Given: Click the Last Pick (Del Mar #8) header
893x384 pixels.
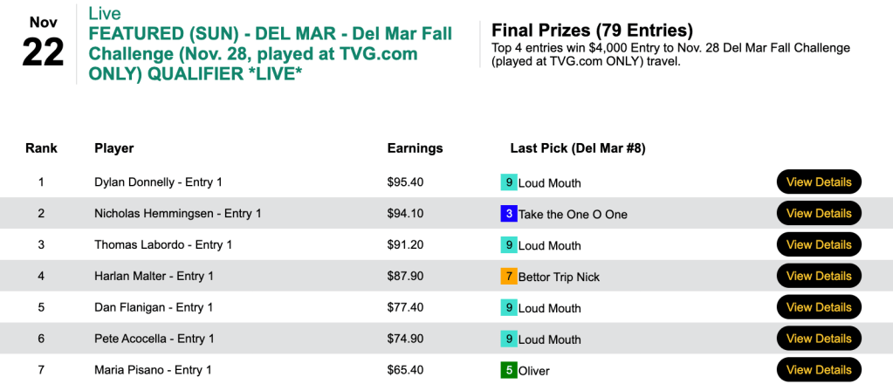Looking at the screenshot, I should [577, 148].
